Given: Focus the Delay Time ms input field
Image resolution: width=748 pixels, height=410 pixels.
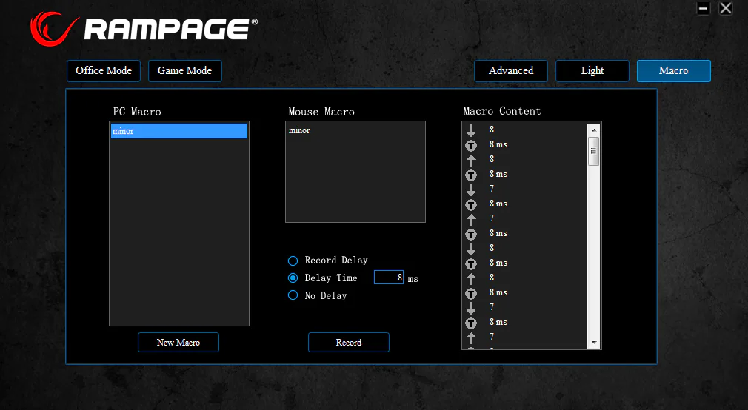Looking at the screenshot, I should [389, 277].
